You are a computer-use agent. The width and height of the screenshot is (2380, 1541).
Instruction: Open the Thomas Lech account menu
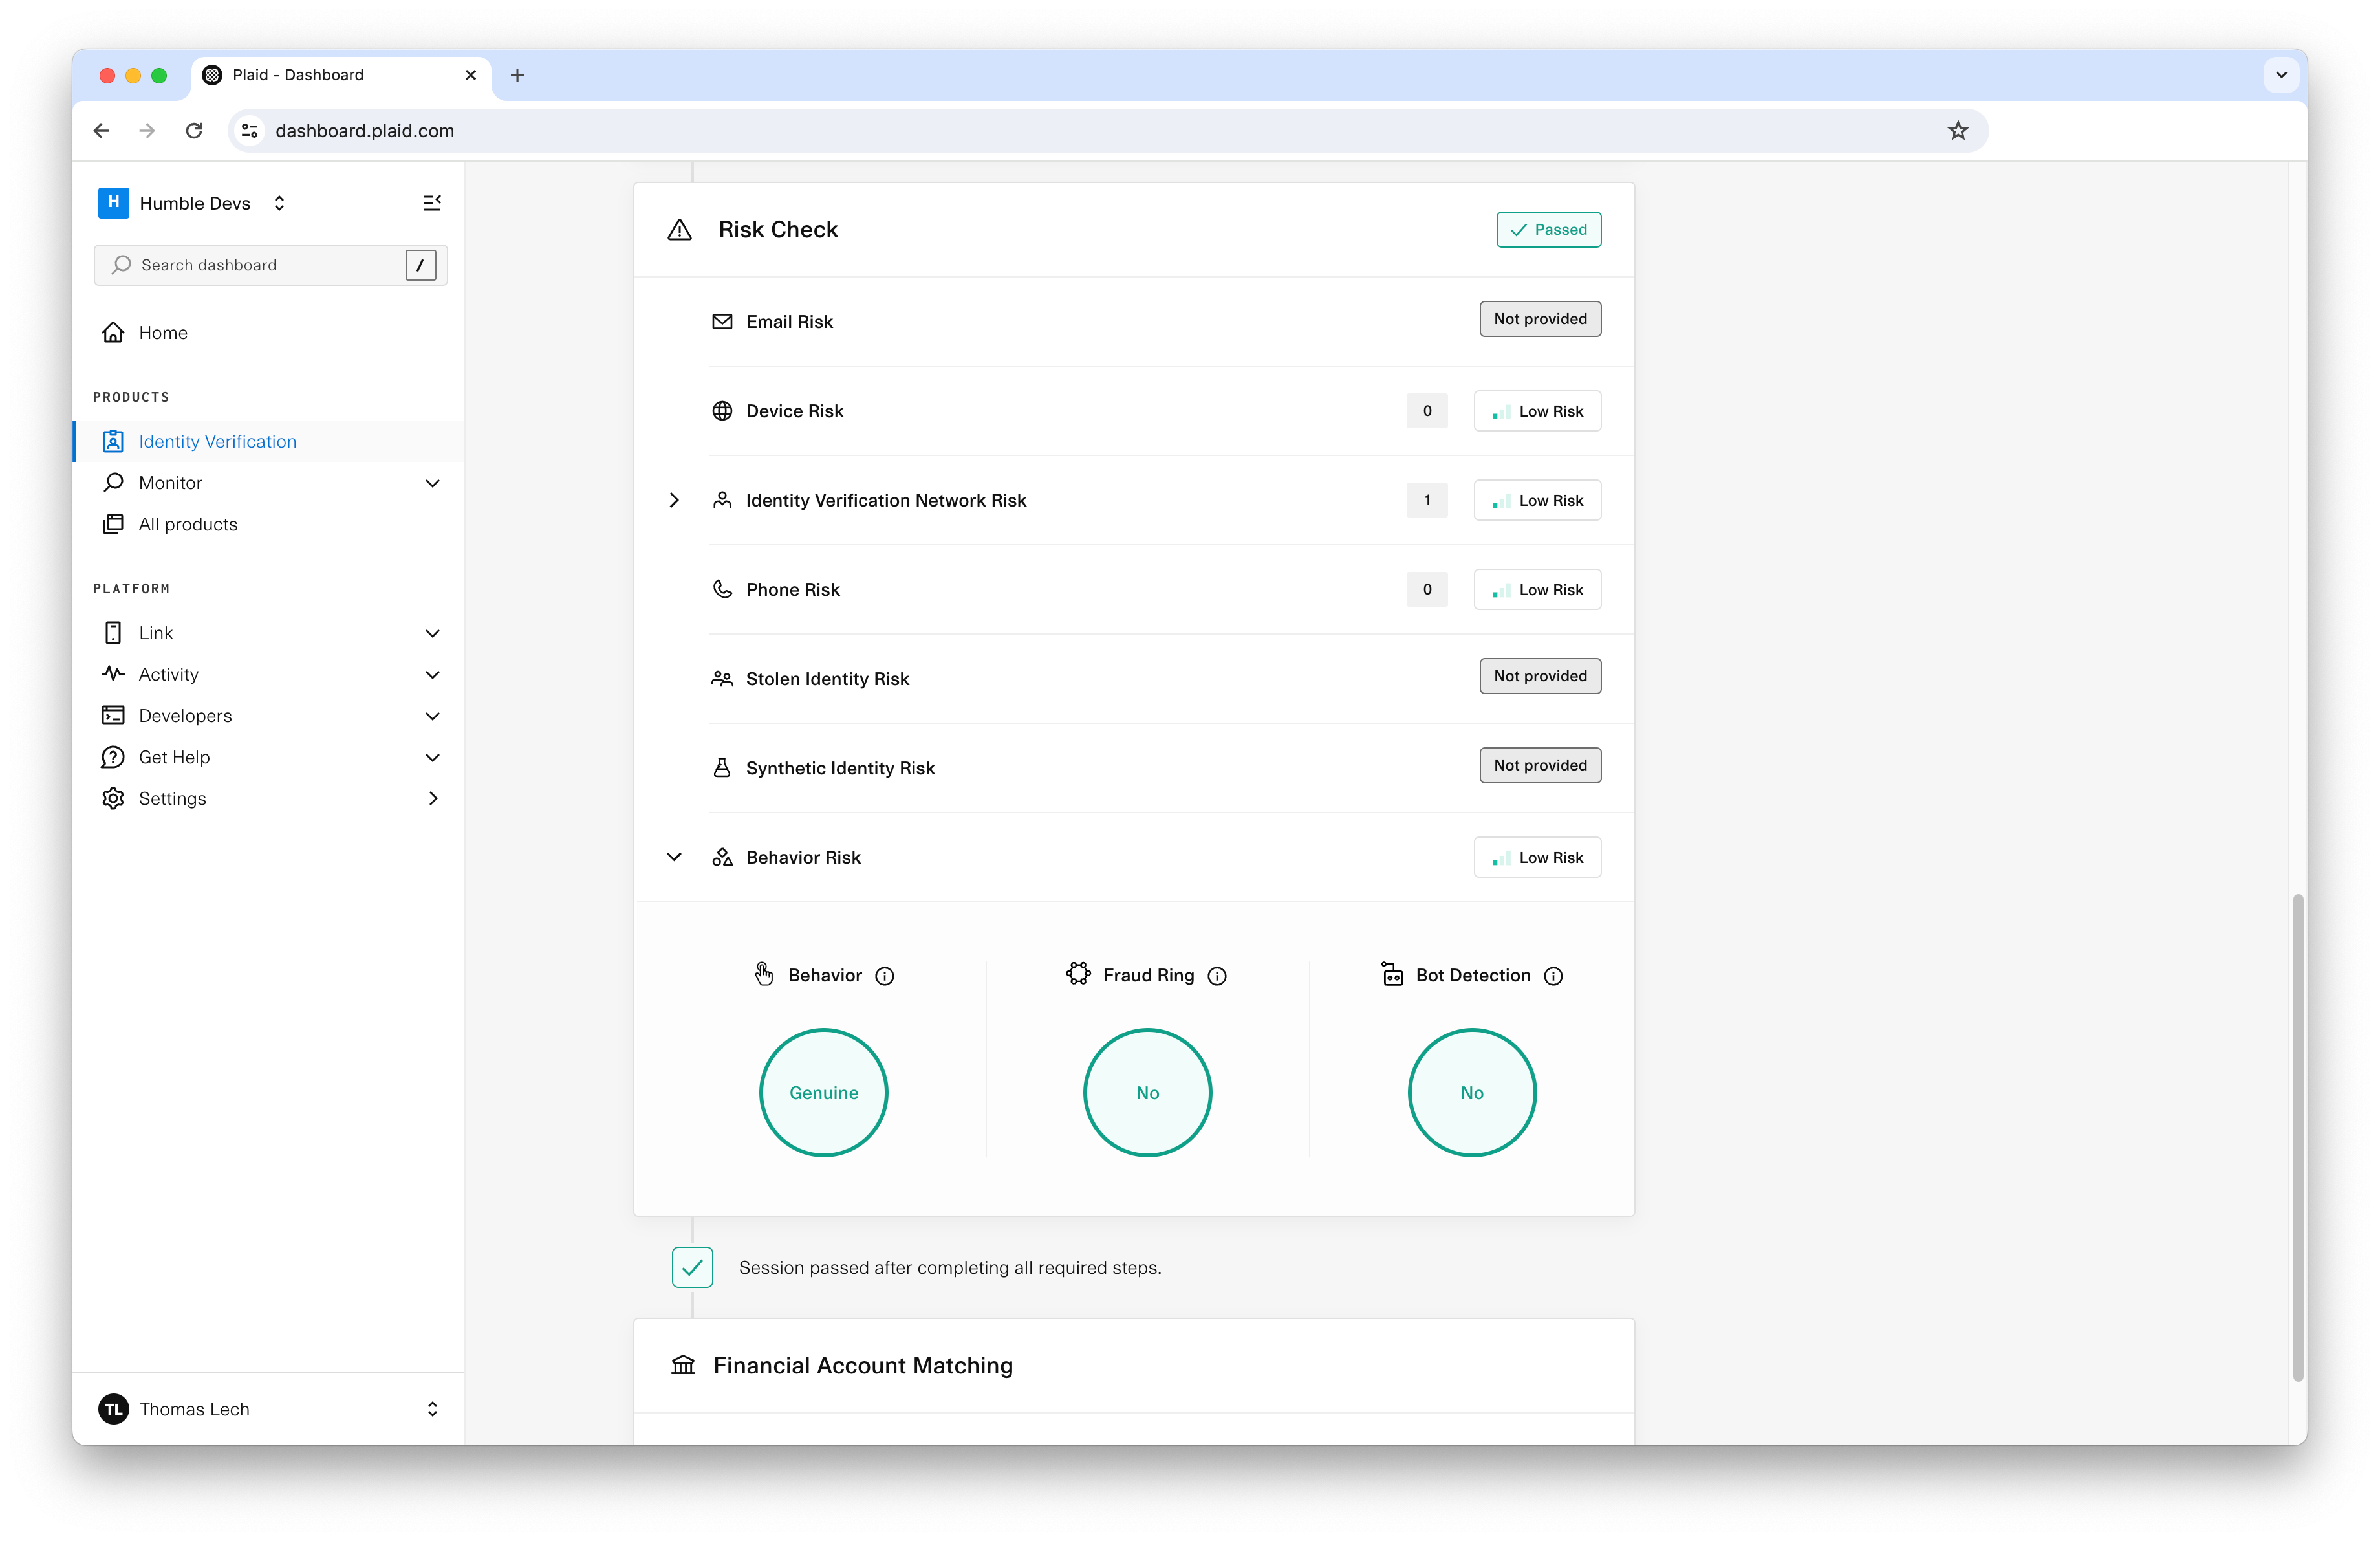tap(432, 1409)
